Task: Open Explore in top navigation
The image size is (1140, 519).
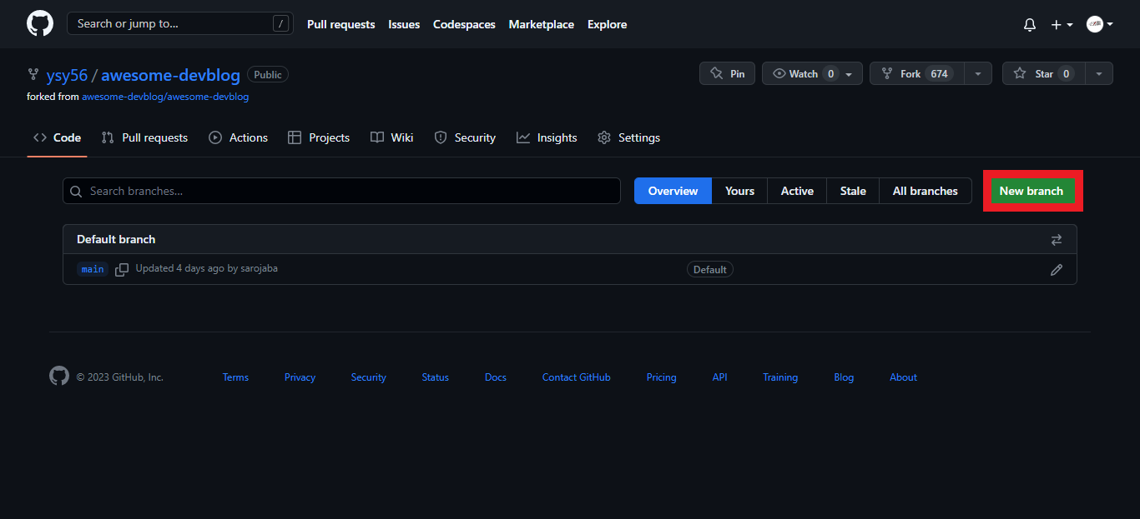Action: click(x=608, y=24)
